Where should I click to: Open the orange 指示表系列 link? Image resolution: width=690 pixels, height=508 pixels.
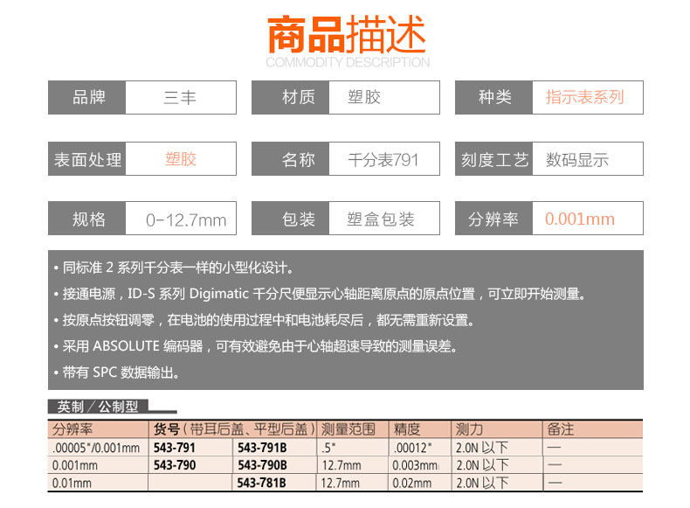584,97
